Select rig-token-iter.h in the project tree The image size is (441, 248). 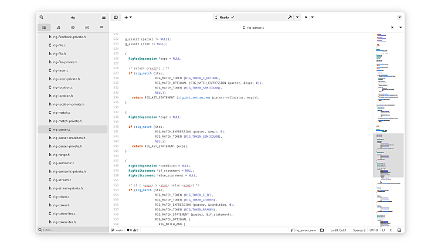pos(64,222)
